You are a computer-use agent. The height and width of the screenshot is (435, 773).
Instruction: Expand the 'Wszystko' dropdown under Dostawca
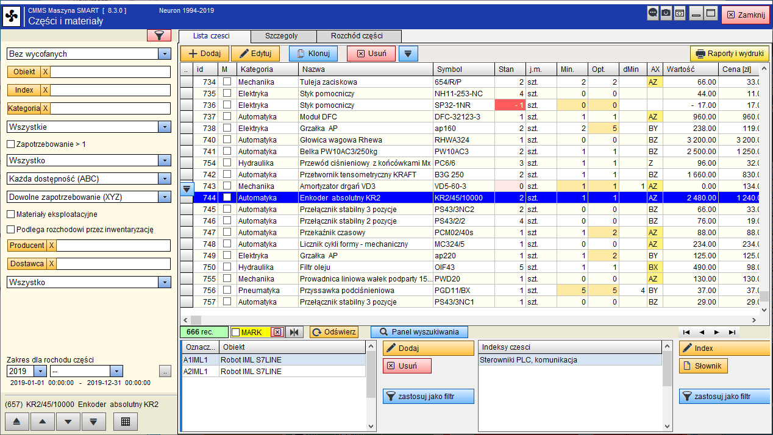(x=165, y=283)
